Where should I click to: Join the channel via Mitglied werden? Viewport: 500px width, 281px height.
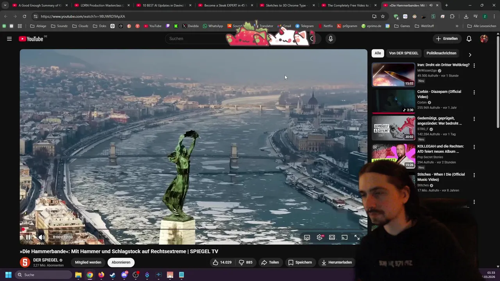click(88, 262)
